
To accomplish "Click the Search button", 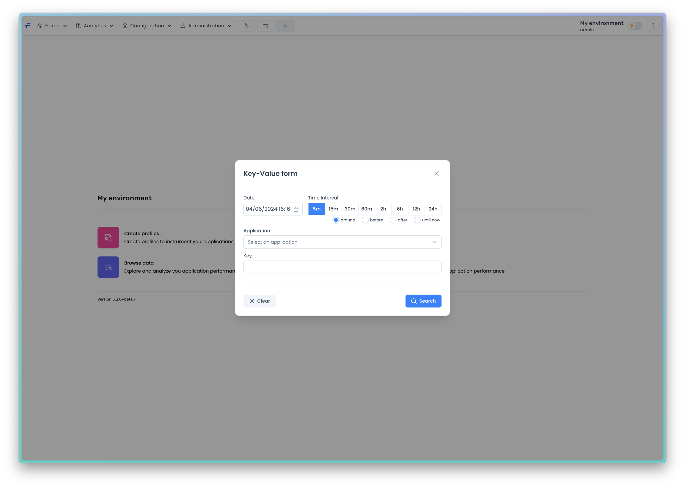I will pos(423,301).
